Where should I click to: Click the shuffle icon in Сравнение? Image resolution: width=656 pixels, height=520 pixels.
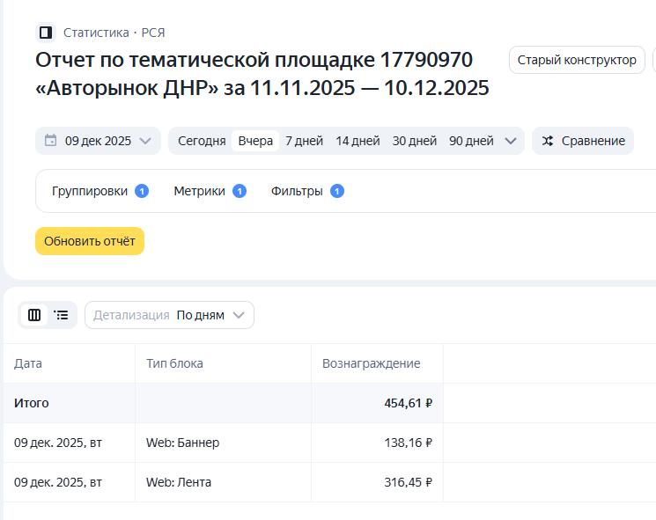point(548,141)
